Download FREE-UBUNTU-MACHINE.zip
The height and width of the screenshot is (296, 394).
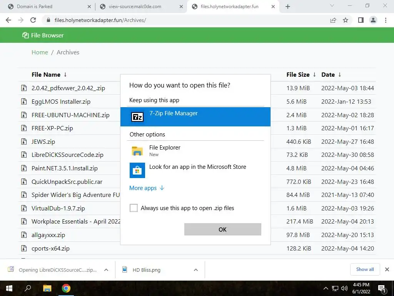pos(70,115)
